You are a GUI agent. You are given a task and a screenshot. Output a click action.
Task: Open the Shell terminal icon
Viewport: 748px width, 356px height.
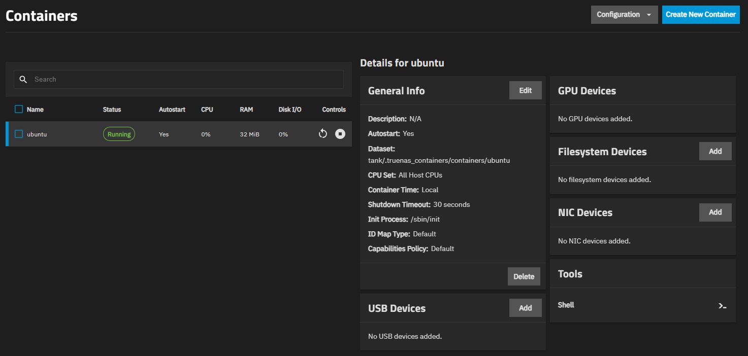click(x=722, y=306)
